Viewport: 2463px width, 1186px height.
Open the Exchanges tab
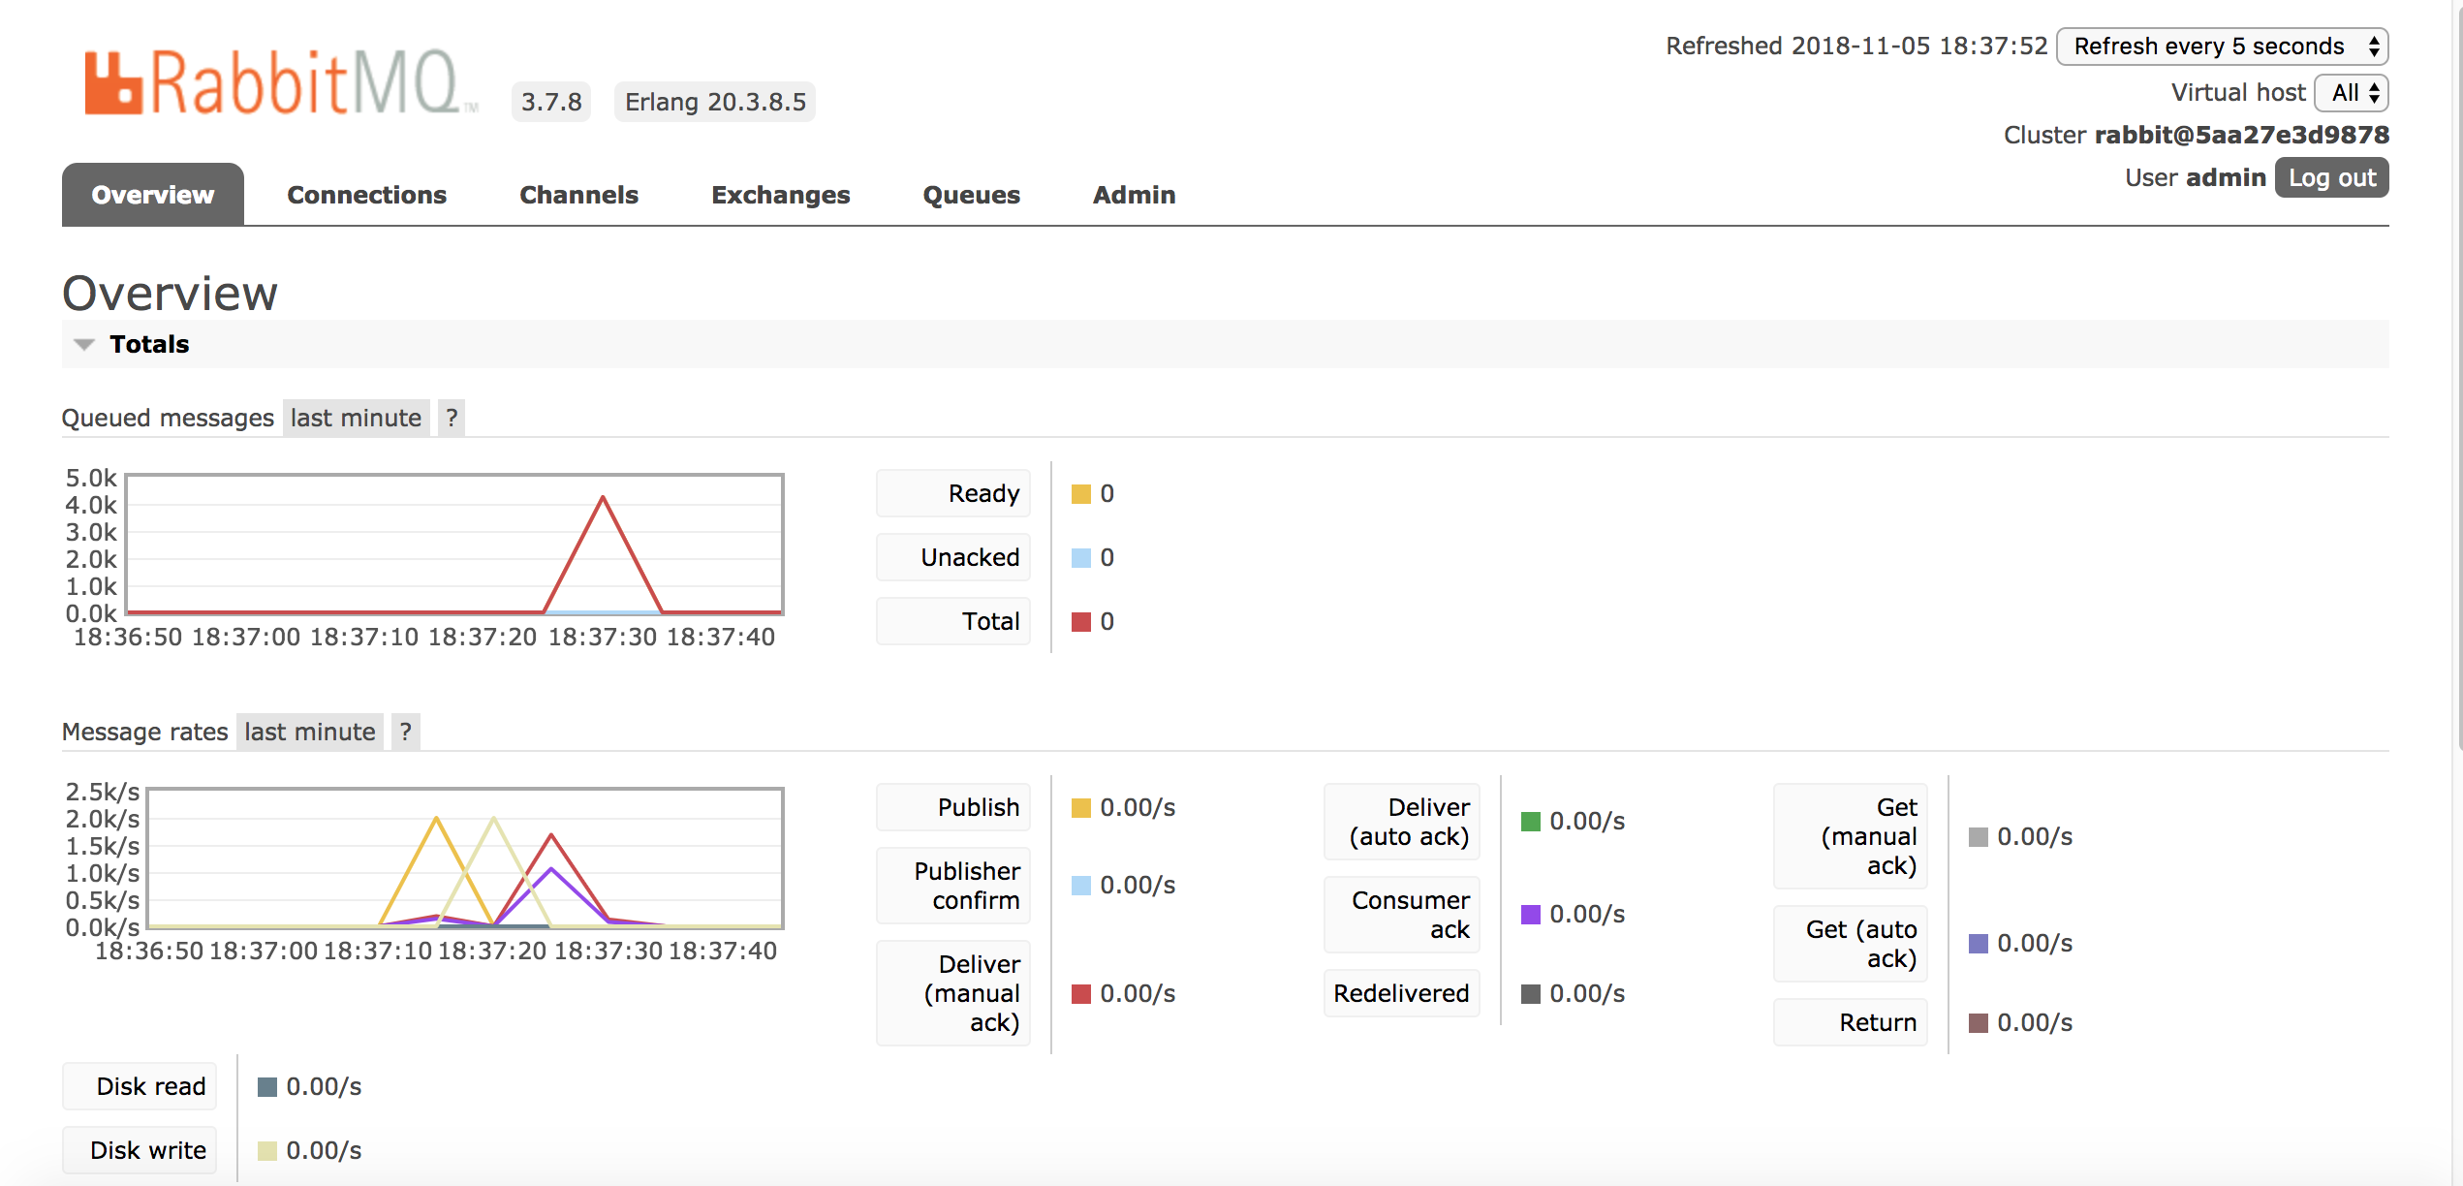tap(781, 195)
